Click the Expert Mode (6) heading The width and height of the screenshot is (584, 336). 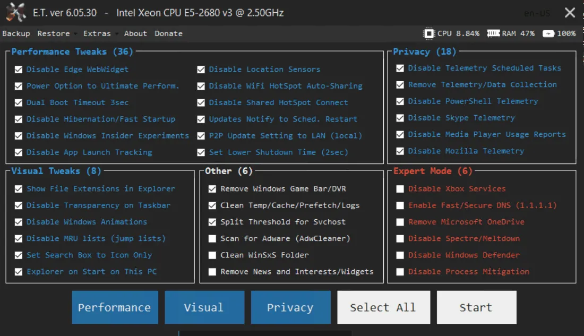coord(433,171)
